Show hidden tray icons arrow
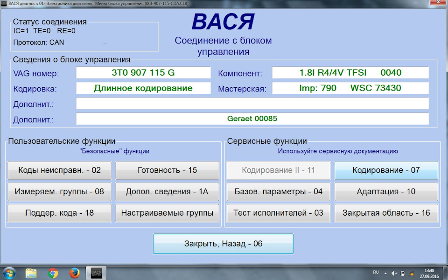This screenshot has height=280, width=448. [x=385, y=273]
